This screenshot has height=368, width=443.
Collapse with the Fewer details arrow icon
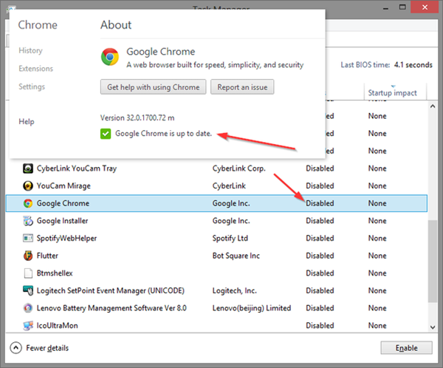point(16,348)
